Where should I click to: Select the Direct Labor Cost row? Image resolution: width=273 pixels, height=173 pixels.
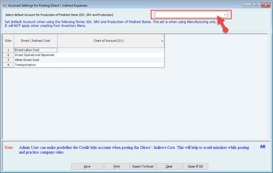pos(35,50)
